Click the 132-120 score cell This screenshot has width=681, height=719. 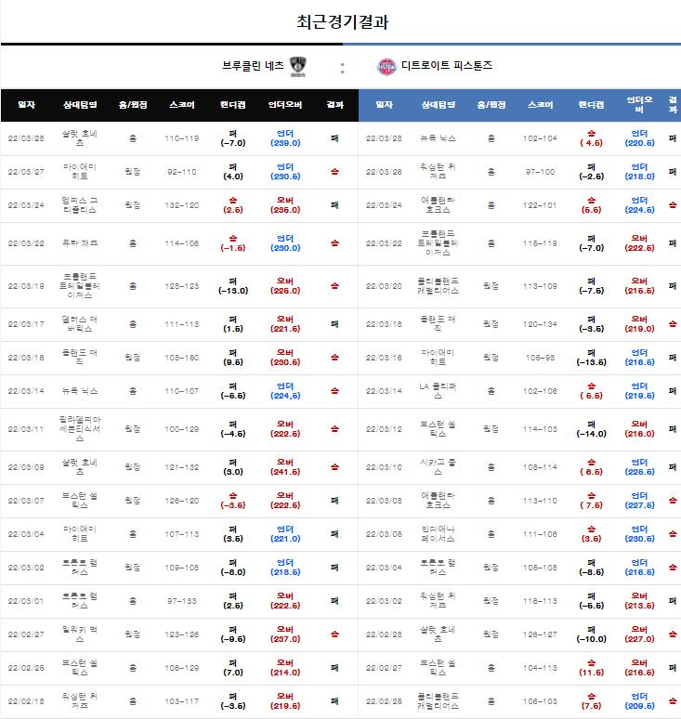click(181, 205)
